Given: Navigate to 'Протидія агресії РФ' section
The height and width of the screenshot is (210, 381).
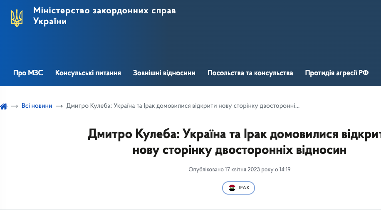Looking at the screenshot, I should tap(337, 73).
